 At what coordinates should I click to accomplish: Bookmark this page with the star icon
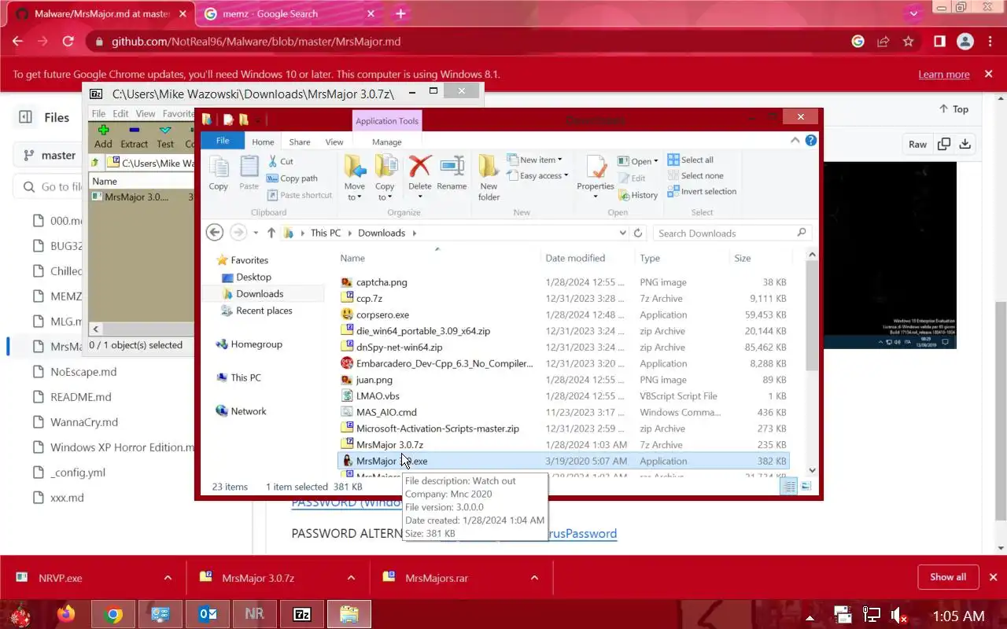[909, 42]
